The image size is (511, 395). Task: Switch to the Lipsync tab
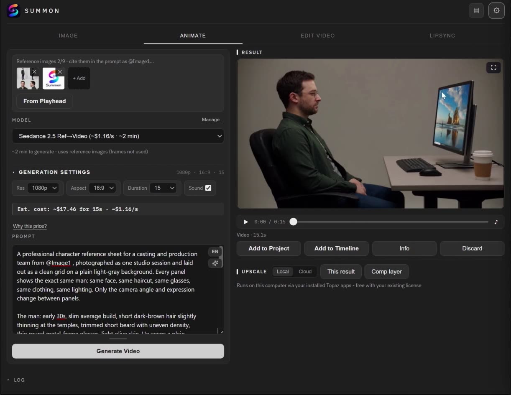(x=442, y=36)
